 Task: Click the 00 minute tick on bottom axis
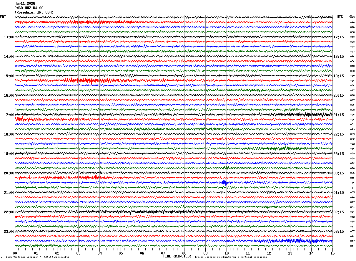15,253
